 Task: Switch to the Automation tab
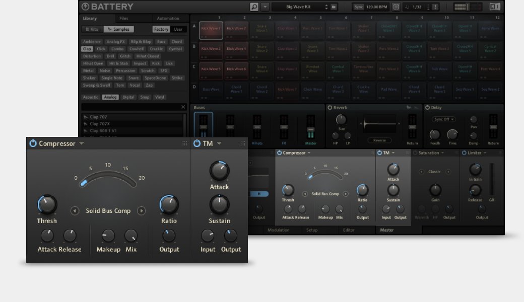click(168, 19)
